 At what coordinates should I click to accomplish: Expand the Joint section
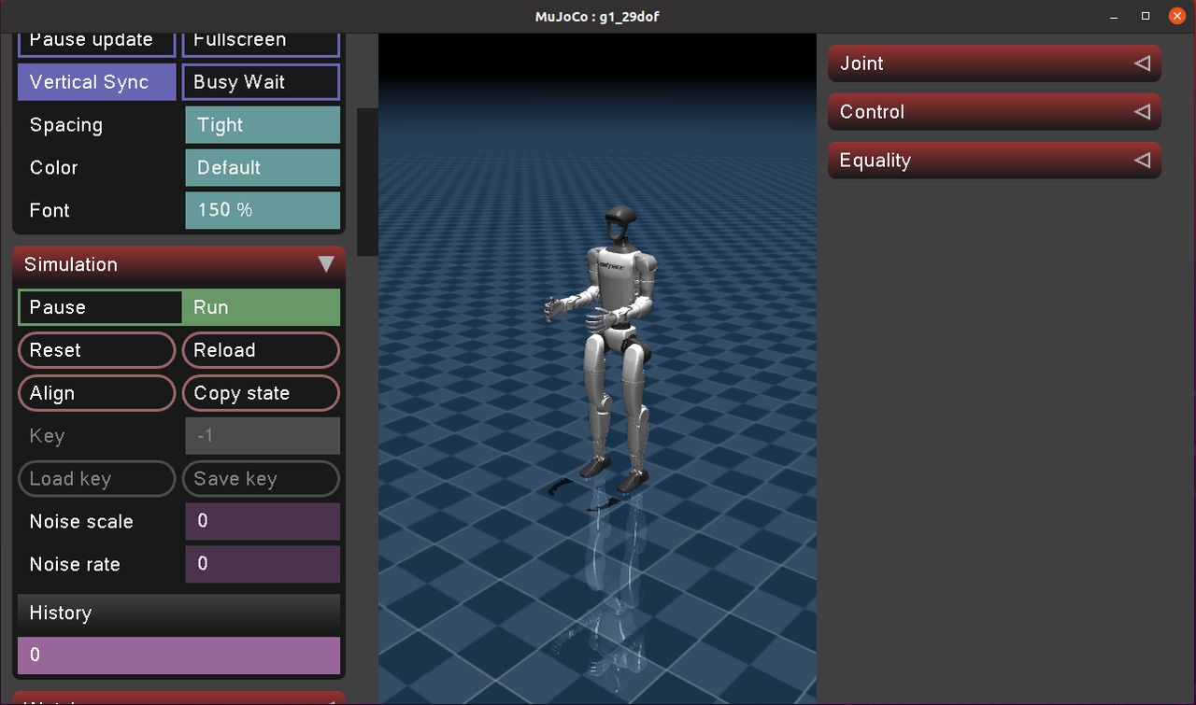(x=994, y=63)
